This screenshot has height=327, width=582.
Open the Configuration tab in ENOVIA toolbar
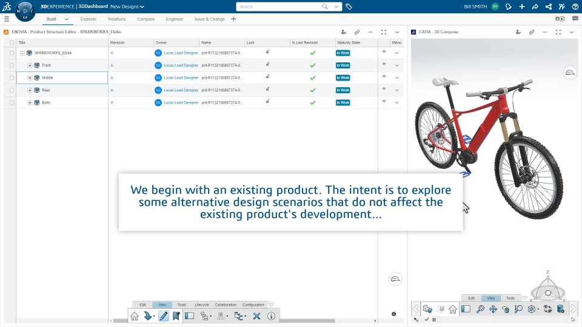click(x=253, y=305)
